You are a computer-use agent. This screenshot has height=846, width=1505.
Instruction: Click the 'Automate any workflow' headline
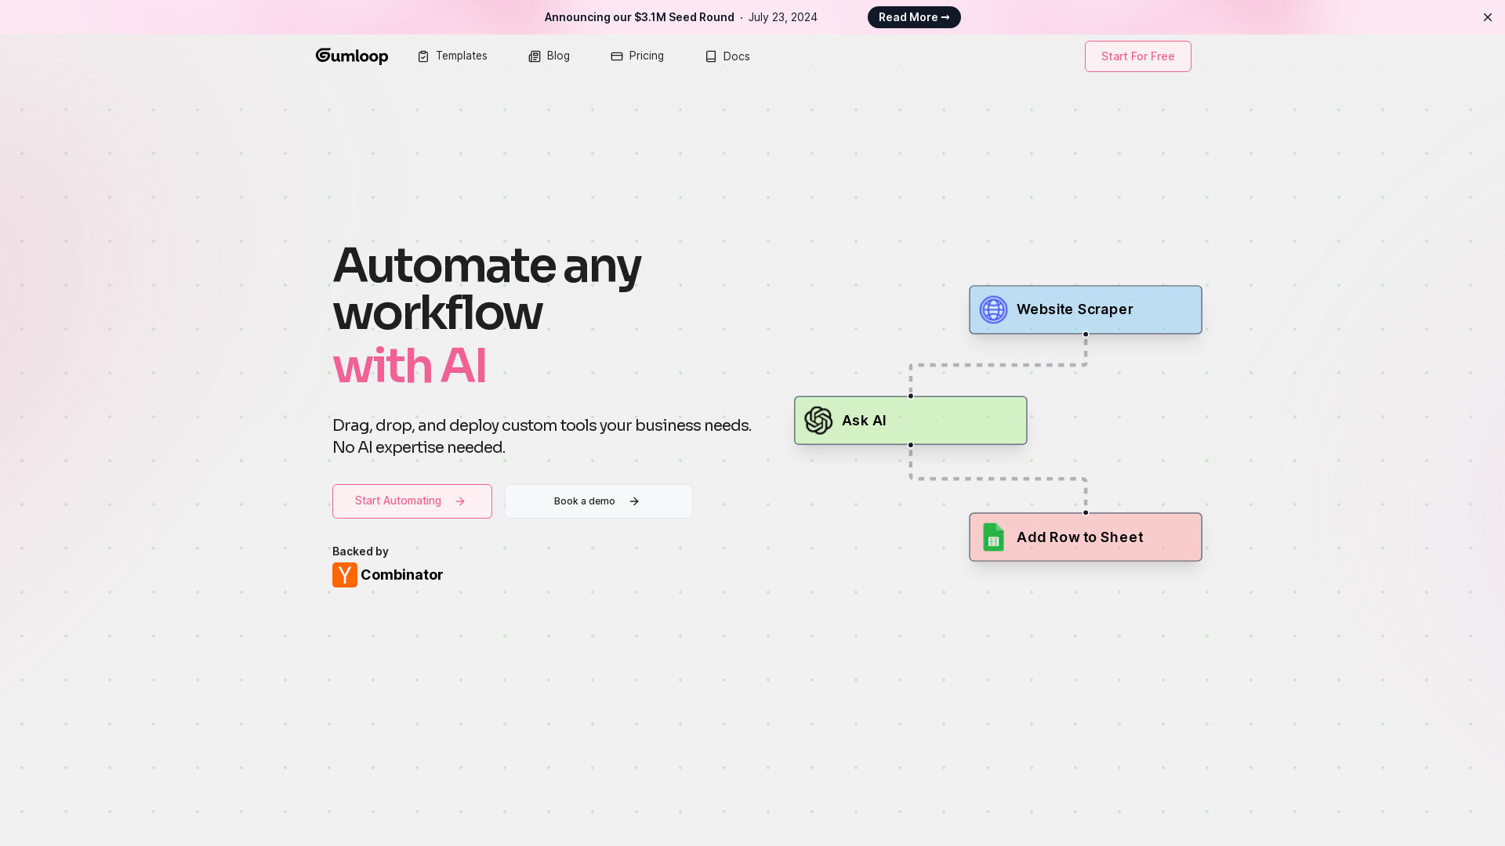click(487, 288)
